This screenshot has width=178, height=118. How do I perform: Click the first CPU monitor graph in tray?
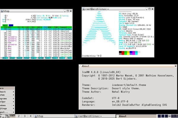(159, 116)
